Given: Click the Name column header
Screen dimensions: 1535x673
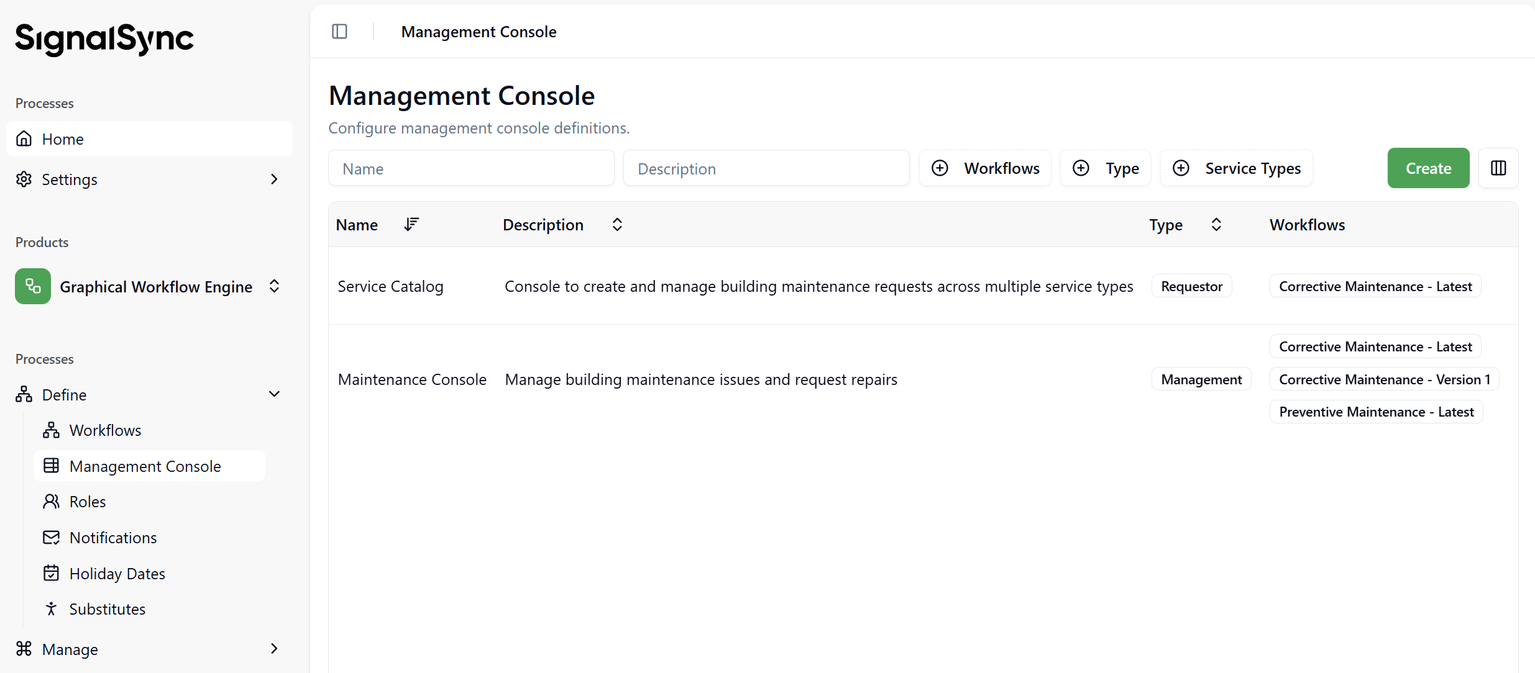Looking at the screenshot, I should (357, 225).
